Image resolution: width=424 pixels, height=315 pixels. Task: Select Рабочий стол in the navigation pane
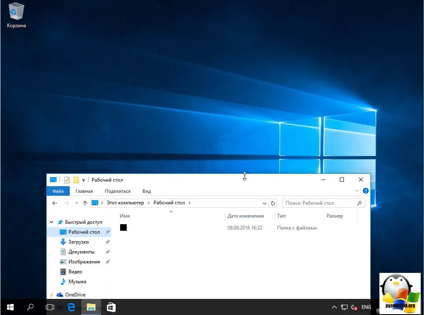[84, 232]
